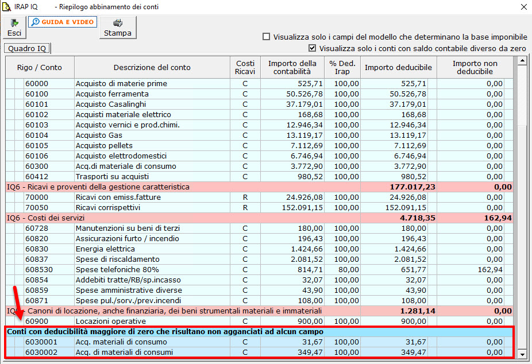Click the Canoni di locazione group row
532x364 pixels.
259,311
